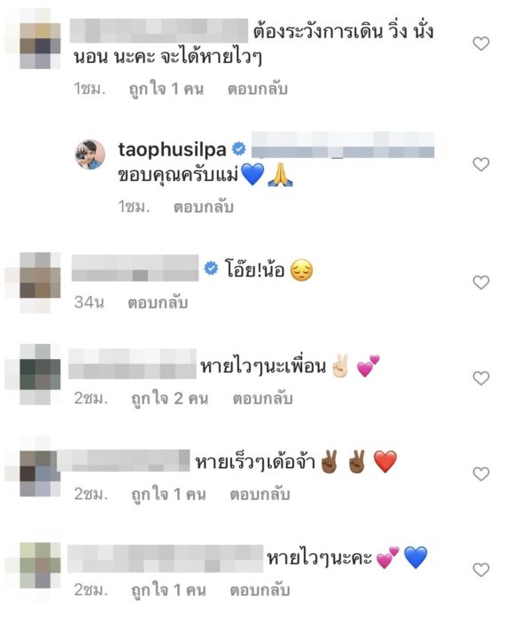Open the taophusilpa username link
Image resolution: width=520 pixels, height=617 pixels.
tap(172, 150)
